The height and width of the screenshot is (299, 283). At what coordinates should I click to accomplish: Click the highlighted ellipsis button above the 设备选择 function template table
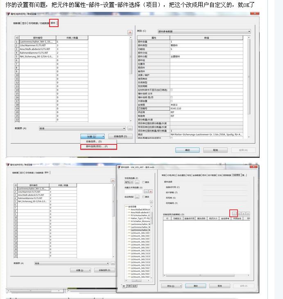click(234, 213)
